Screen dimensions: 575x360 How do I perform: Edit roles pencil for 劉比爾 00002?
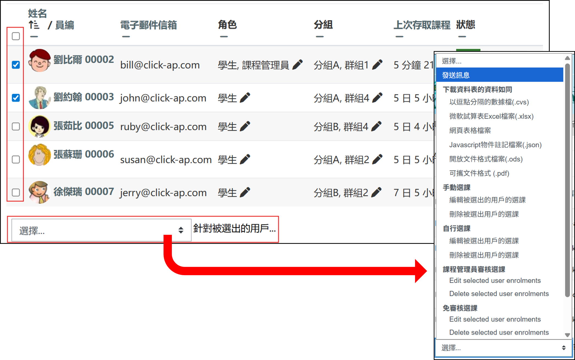coord(298,65)
